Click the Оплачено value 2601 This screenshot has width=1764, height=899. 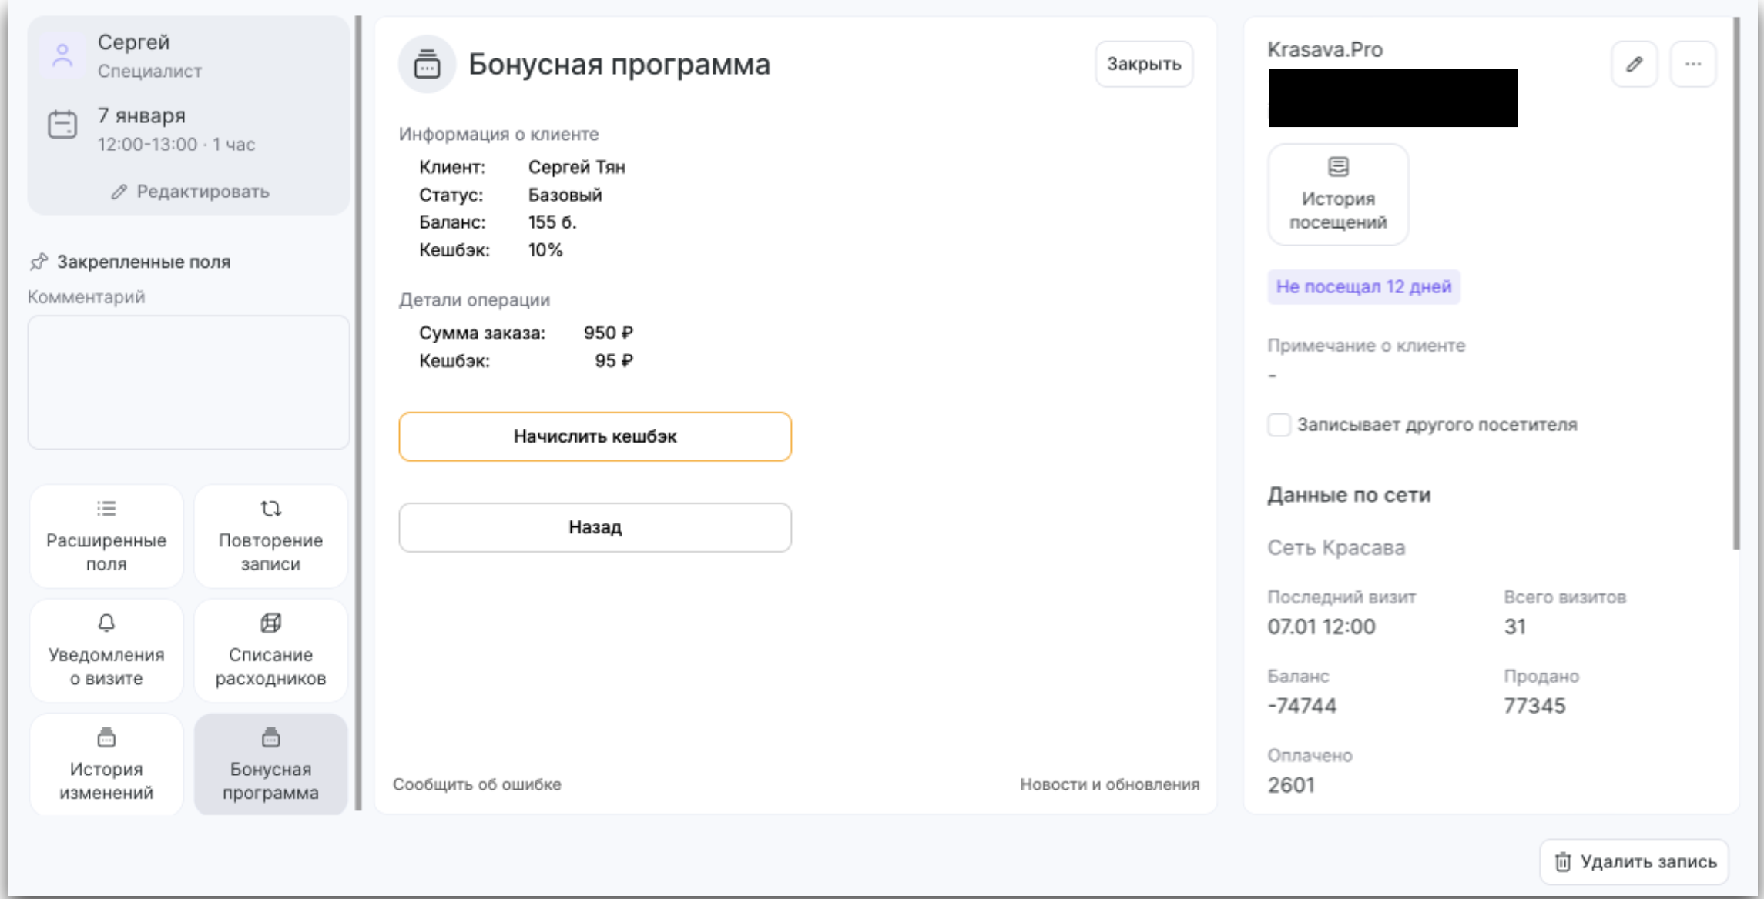click(x=1291, y=785)
